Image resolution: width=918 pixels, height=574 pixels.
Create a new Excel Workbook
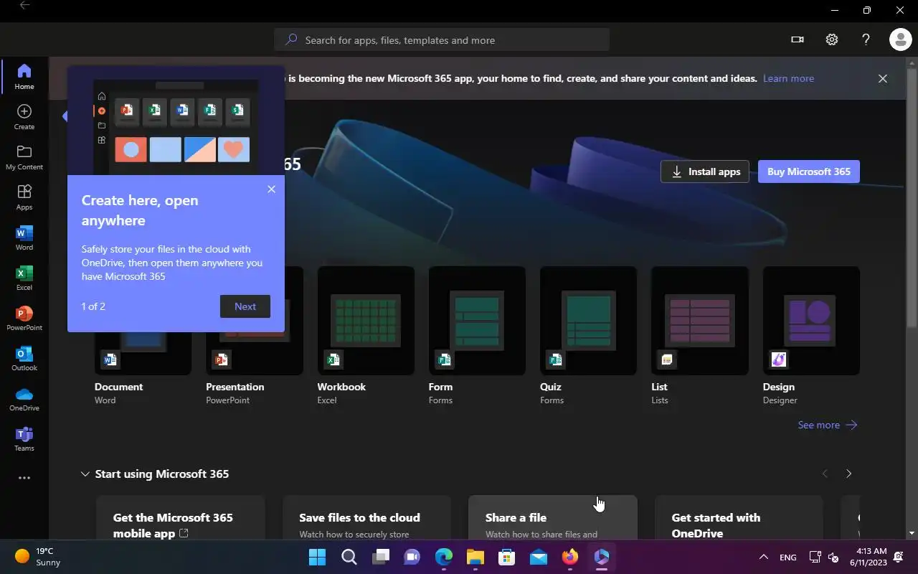366,321
